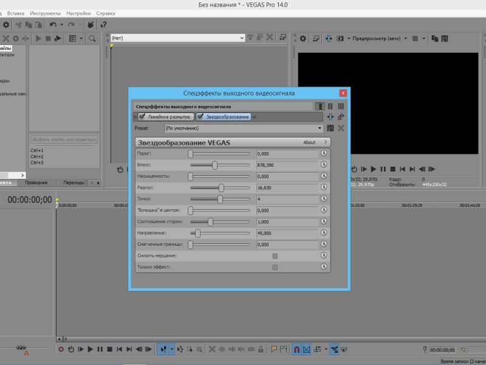The height and width of the screenshot is (365, 486).
Task: Click insert marker icon on timeline toolbar
Action: [274, 349]
